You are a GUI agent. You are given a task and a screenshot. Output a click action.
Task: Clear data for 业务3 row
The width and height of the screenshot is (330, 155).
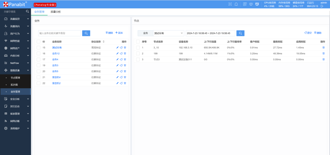pyautogui.click(x=121, y=65)
